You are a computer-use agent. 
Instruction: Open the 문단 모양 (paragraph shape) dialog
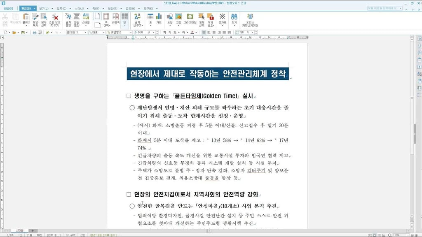pos(77,20)
